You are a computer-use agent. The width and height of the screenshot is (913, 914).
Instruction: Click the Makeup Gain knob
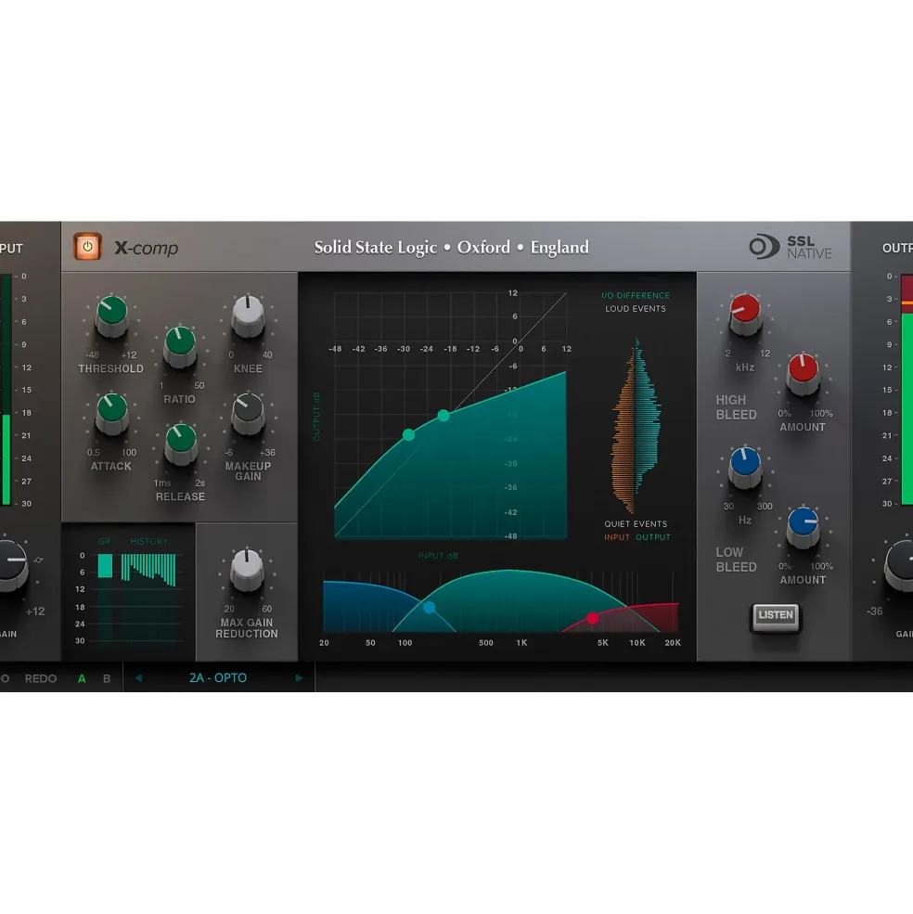pyautogui.click(x=248, y=413)
